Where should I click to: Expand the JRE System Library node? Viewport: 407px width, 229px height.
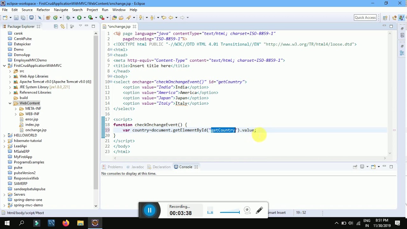coord(10,87)
